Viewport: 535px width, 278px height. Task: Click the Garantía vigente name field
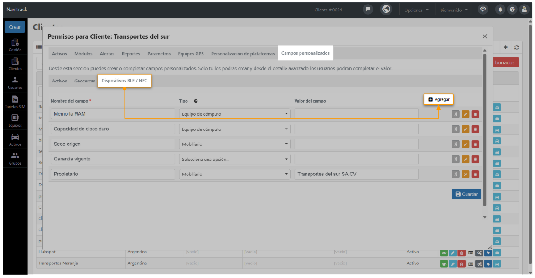(113, 159)
